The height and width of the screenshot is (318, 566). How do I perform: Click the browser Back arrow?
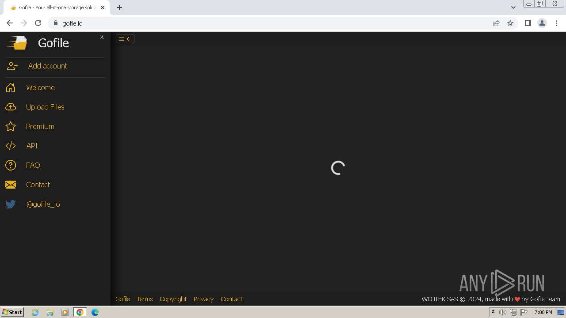10,23
